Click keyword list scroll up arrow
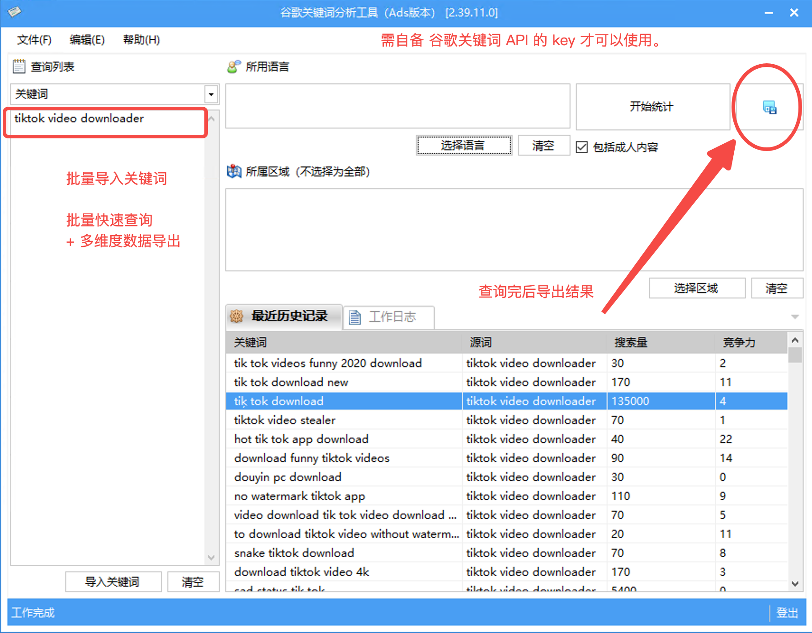This screenshot has height=633, width=812. 211,118
